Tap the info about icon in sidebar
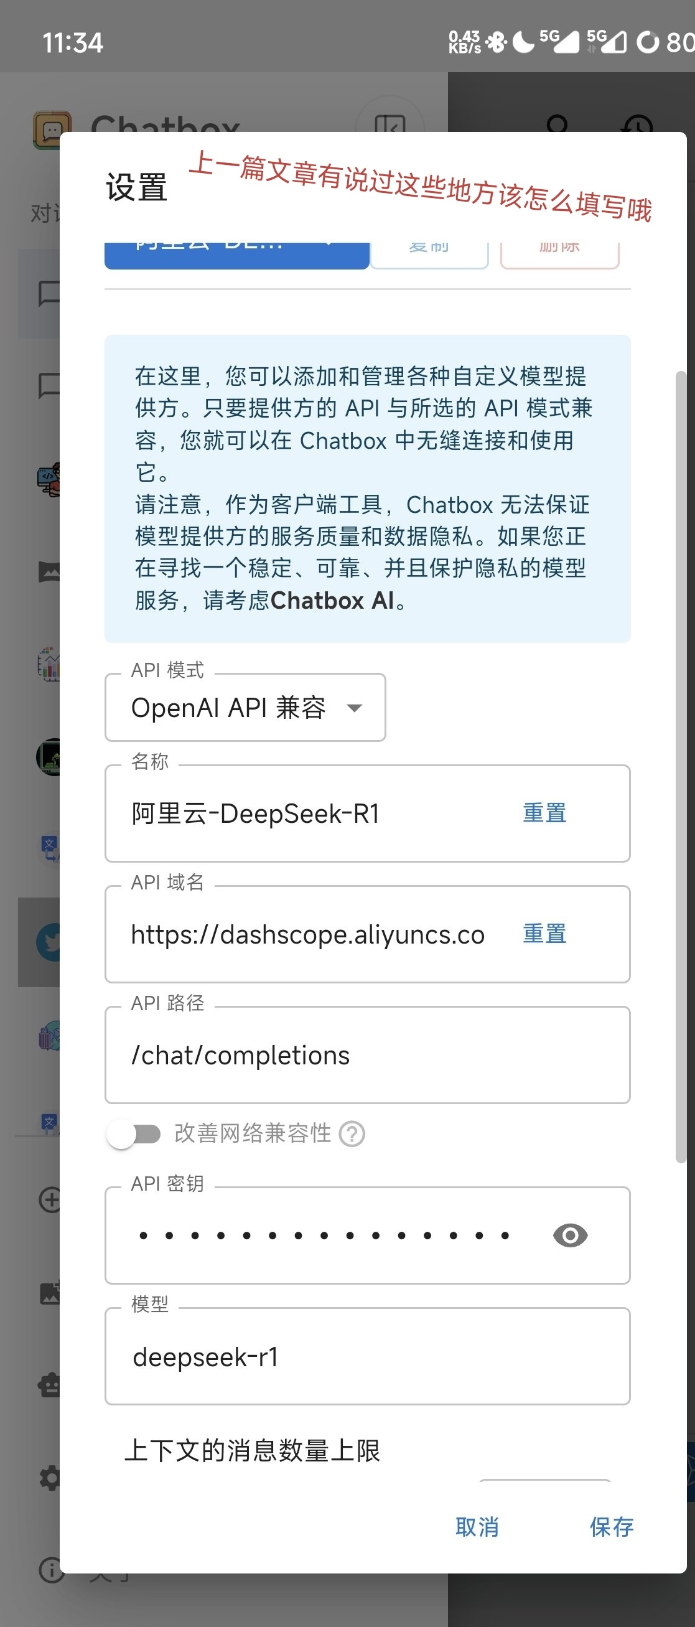695x1627 pixels. 51,1570
